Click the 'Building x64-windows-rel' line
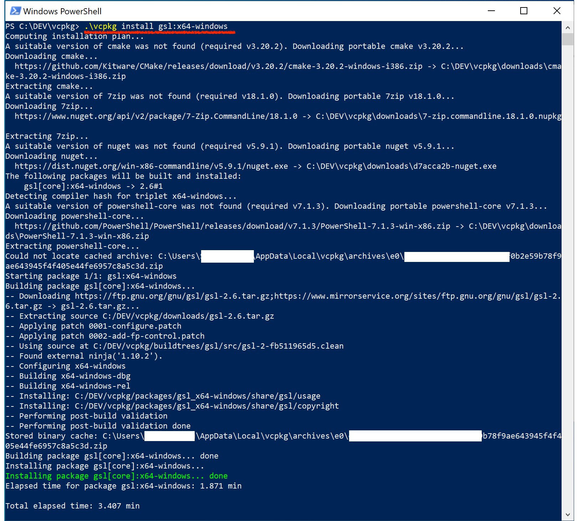Viewport: 578px width, 521px height. (68, 386)
